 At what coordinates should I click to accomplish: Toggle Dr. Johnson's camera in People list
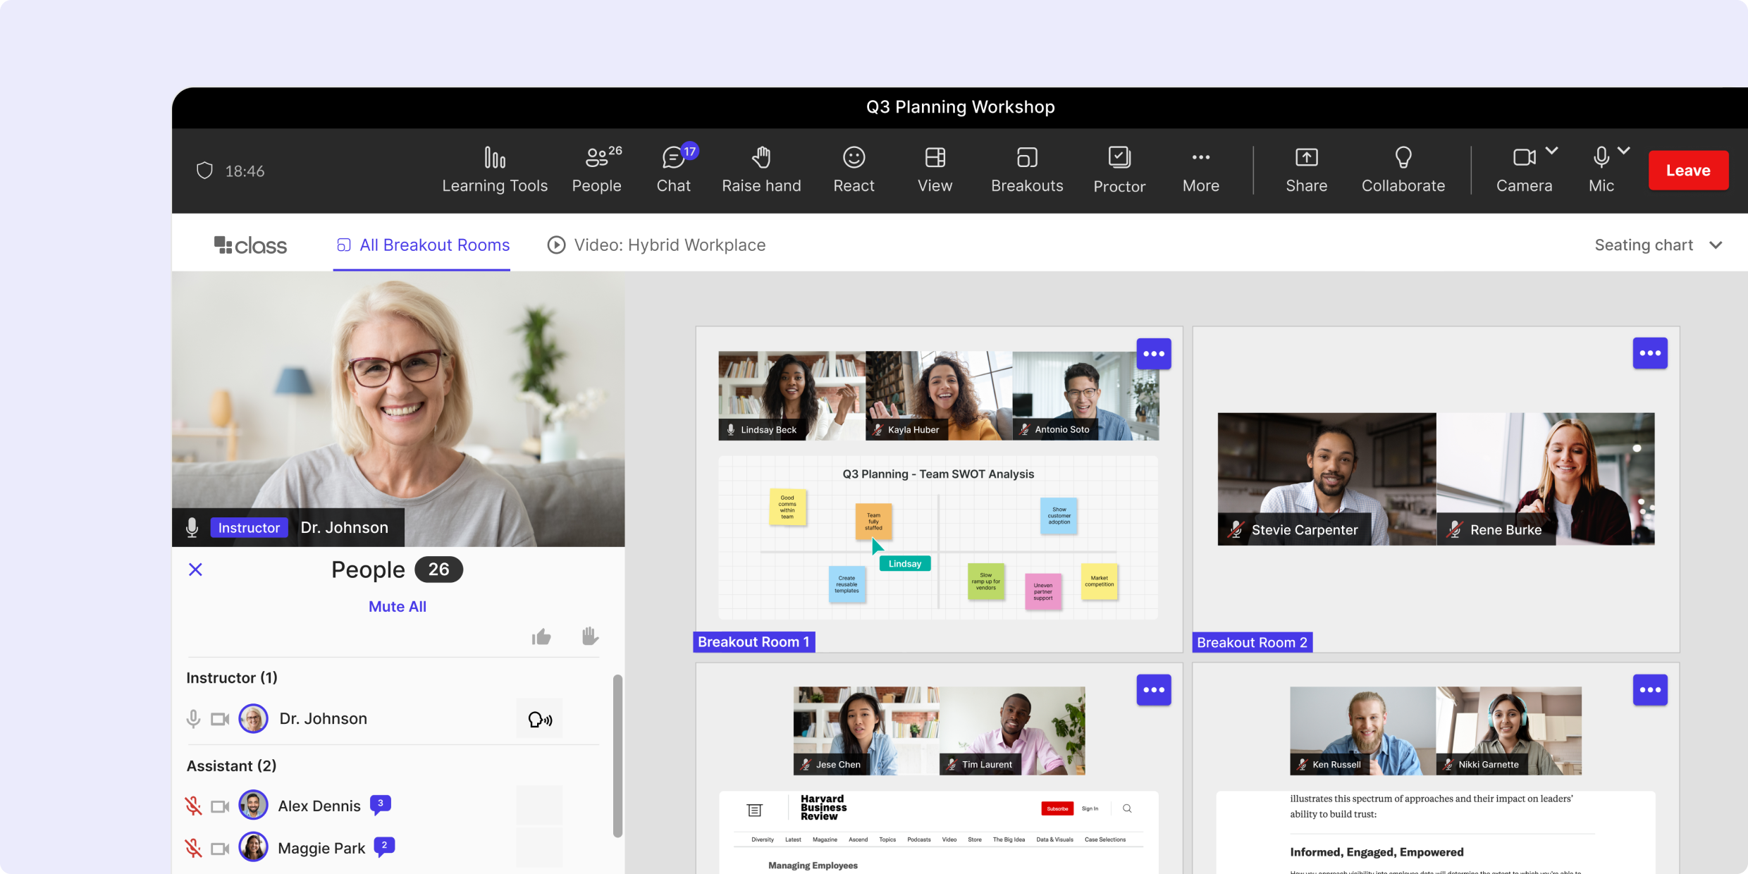coord(219,718)
